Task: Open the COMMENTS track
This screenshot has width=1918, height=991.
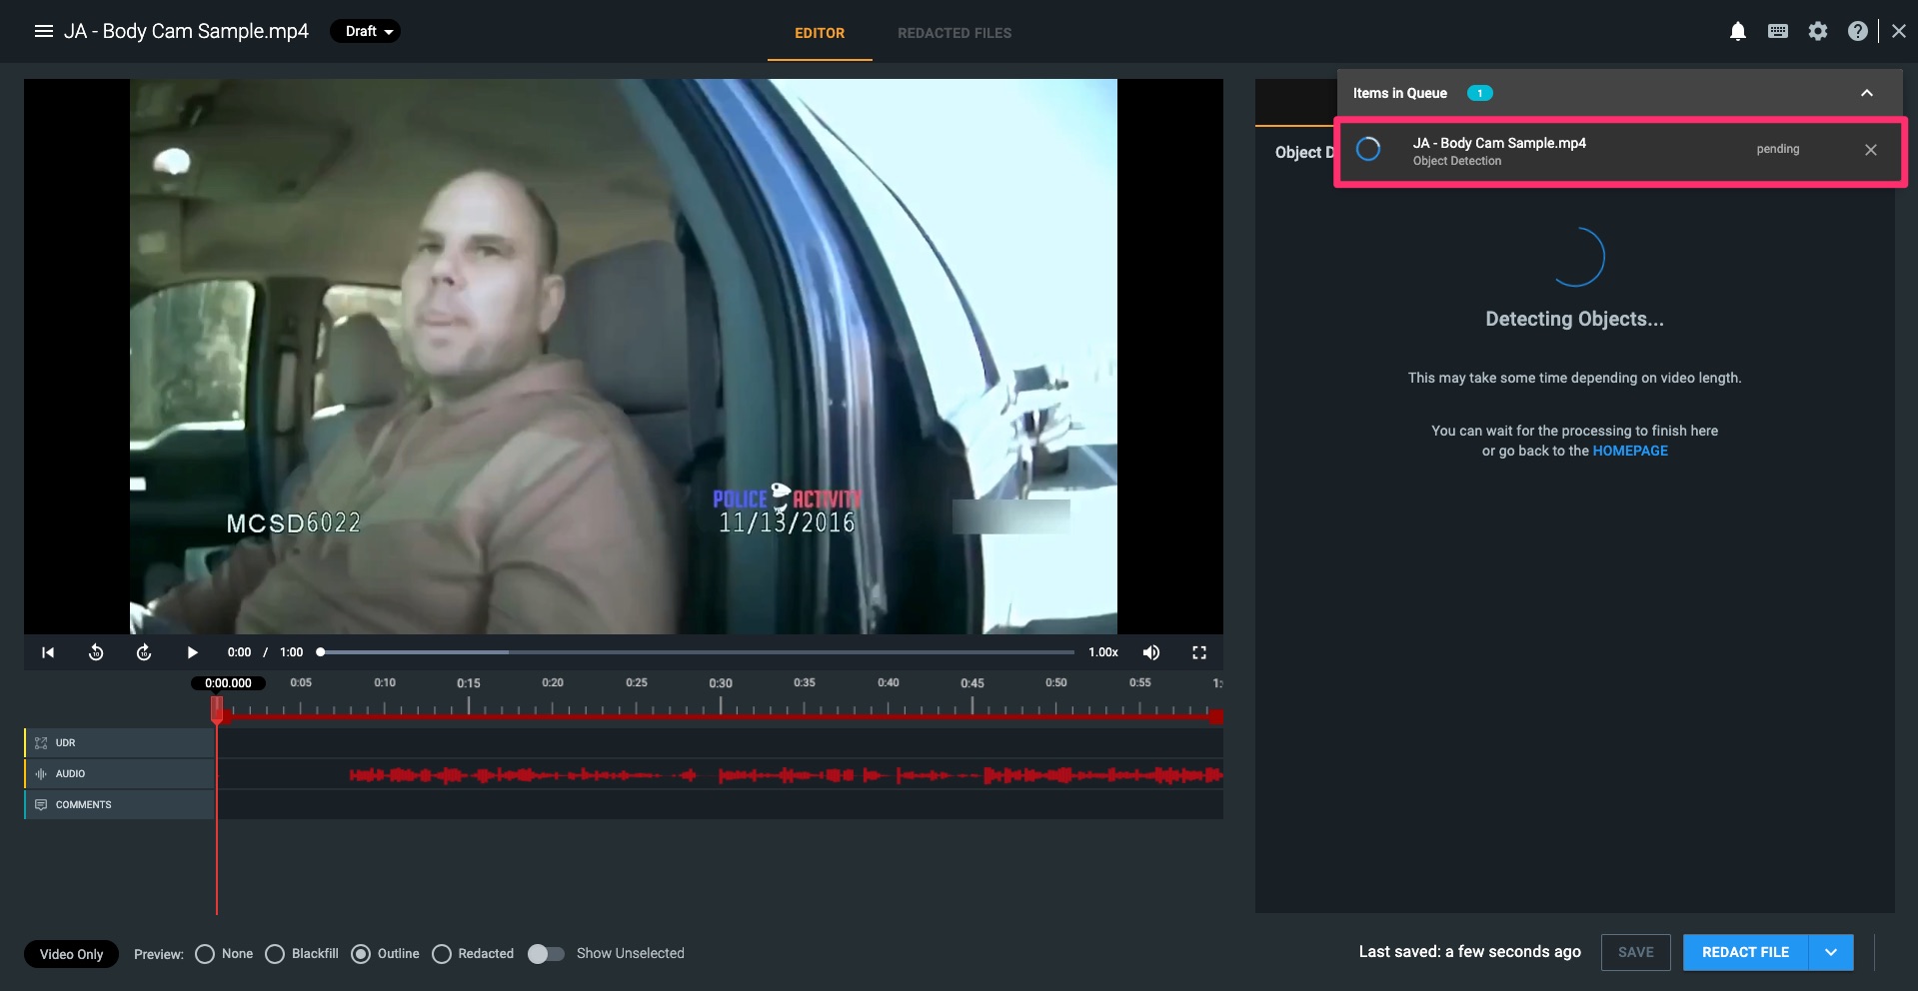Action: pos(41,804)
